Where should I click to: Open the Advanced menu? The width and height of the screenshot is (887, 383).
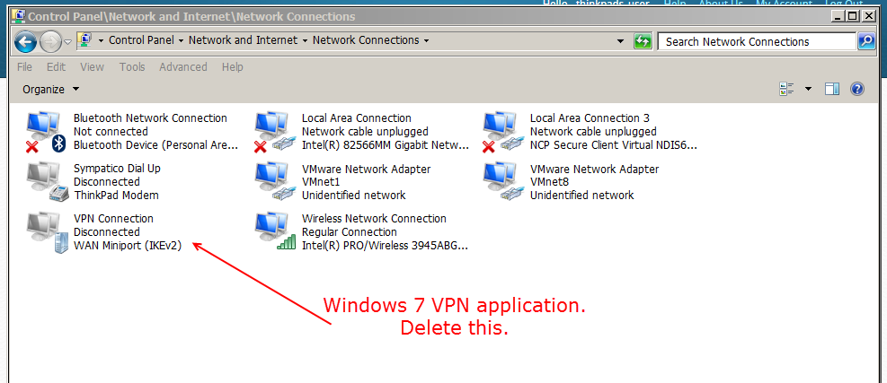click(x=182, y=66)
